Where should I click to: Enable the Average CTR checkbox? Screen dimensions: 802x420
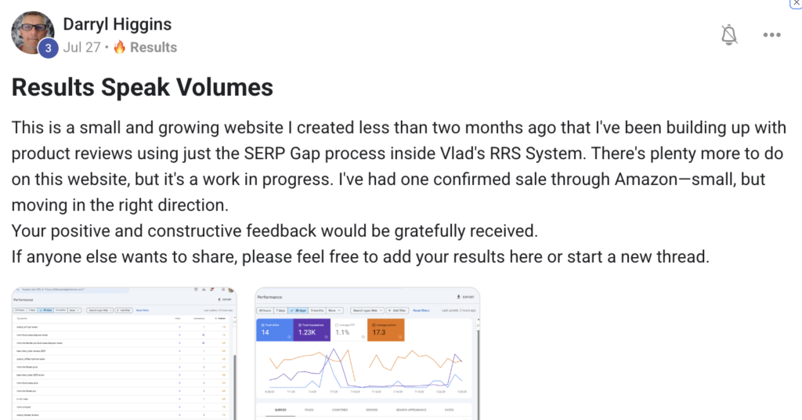click(338, 325)
